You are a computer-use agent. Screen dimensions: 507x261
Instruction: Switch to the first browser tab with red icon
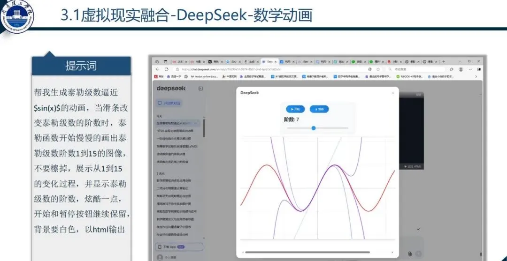pos(179,62)
